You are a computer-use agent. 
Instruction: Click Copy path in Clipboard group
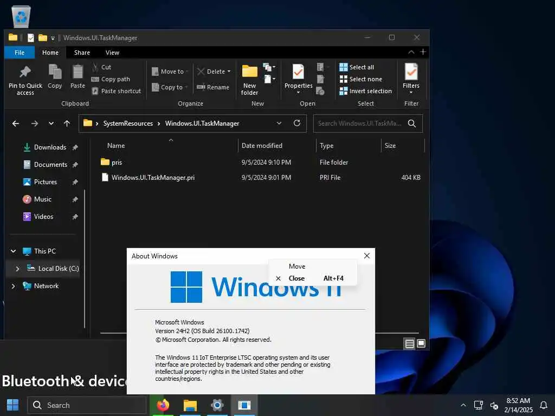[x=111, y=79]
